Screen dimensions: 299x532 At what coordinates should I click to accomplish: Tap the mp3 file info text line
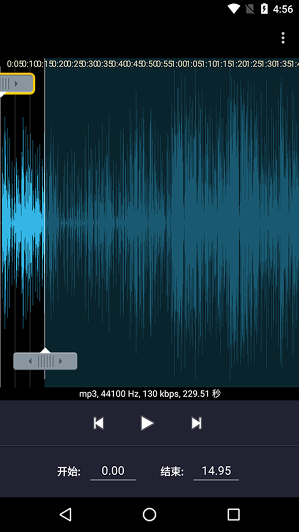coord(149,394)
